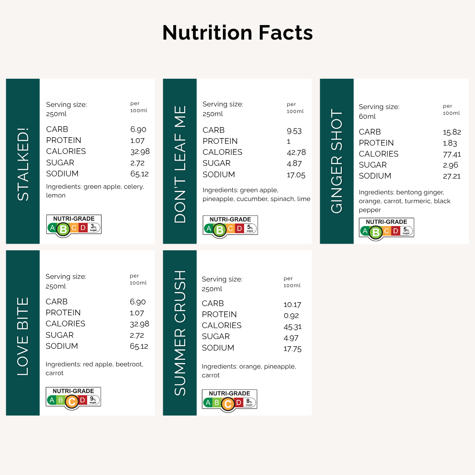Click the Nutri-Grade badge on the Stalked! card
Image resolution: width=475 pixels, height=475 pixels.
coord(74,224)
